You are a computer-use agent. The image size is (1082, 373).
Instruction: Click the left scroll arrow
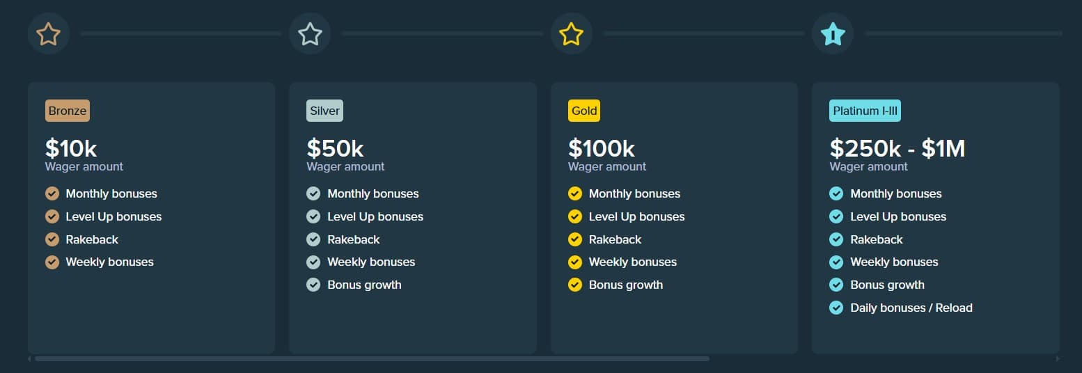coord(29,359)
